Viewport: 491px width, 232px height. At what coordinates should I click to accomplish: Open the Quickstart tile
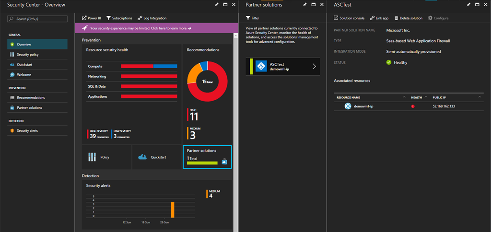click(157, 157)
